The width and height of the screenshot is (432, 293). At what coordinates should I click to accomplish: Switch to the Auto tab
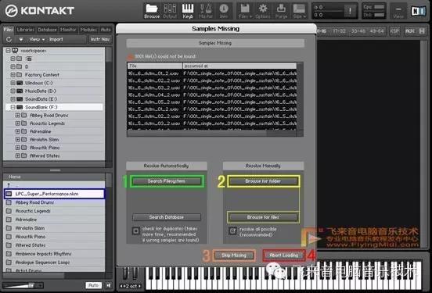tap(106, 30)
